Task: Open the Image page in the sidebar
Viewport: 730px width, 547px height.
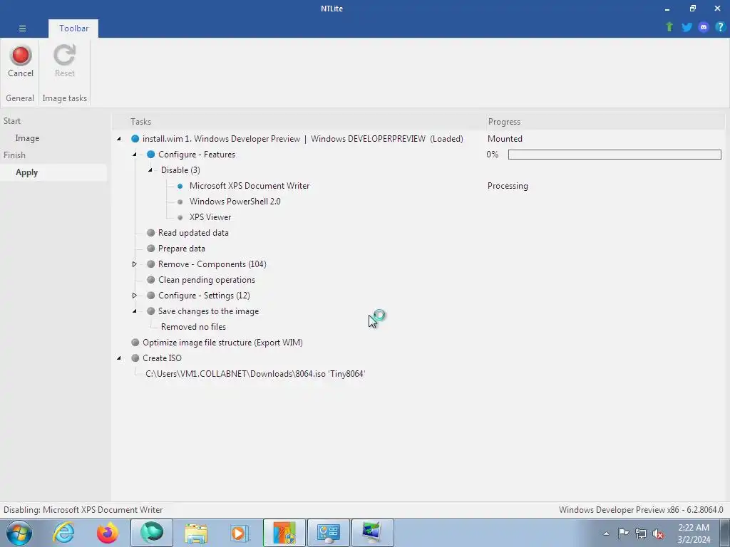Action: pyautogui.click(x=27, y=138)
